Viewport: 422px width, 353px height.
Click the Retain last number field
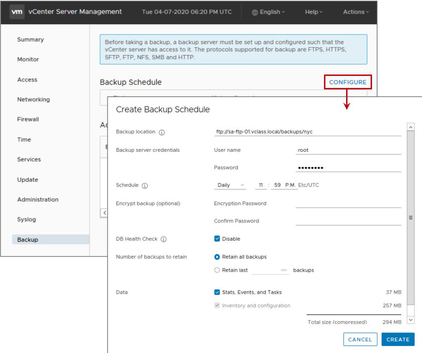[270, 270]
